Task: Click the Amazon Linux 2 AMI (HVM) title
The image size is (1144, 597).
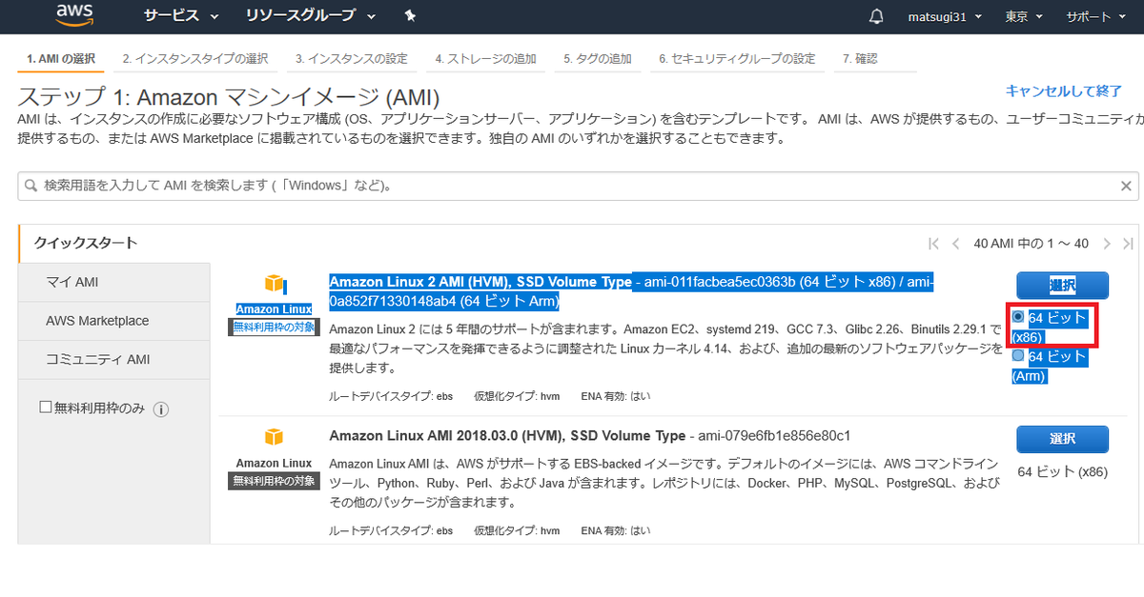Action: click(480, 282)
